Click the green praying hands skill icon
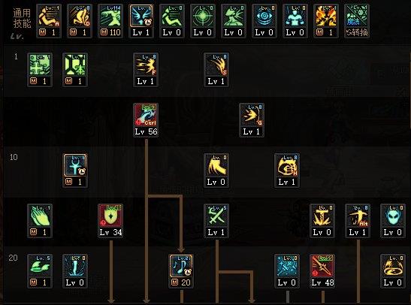411x305 pixels. tap(40, 216)
